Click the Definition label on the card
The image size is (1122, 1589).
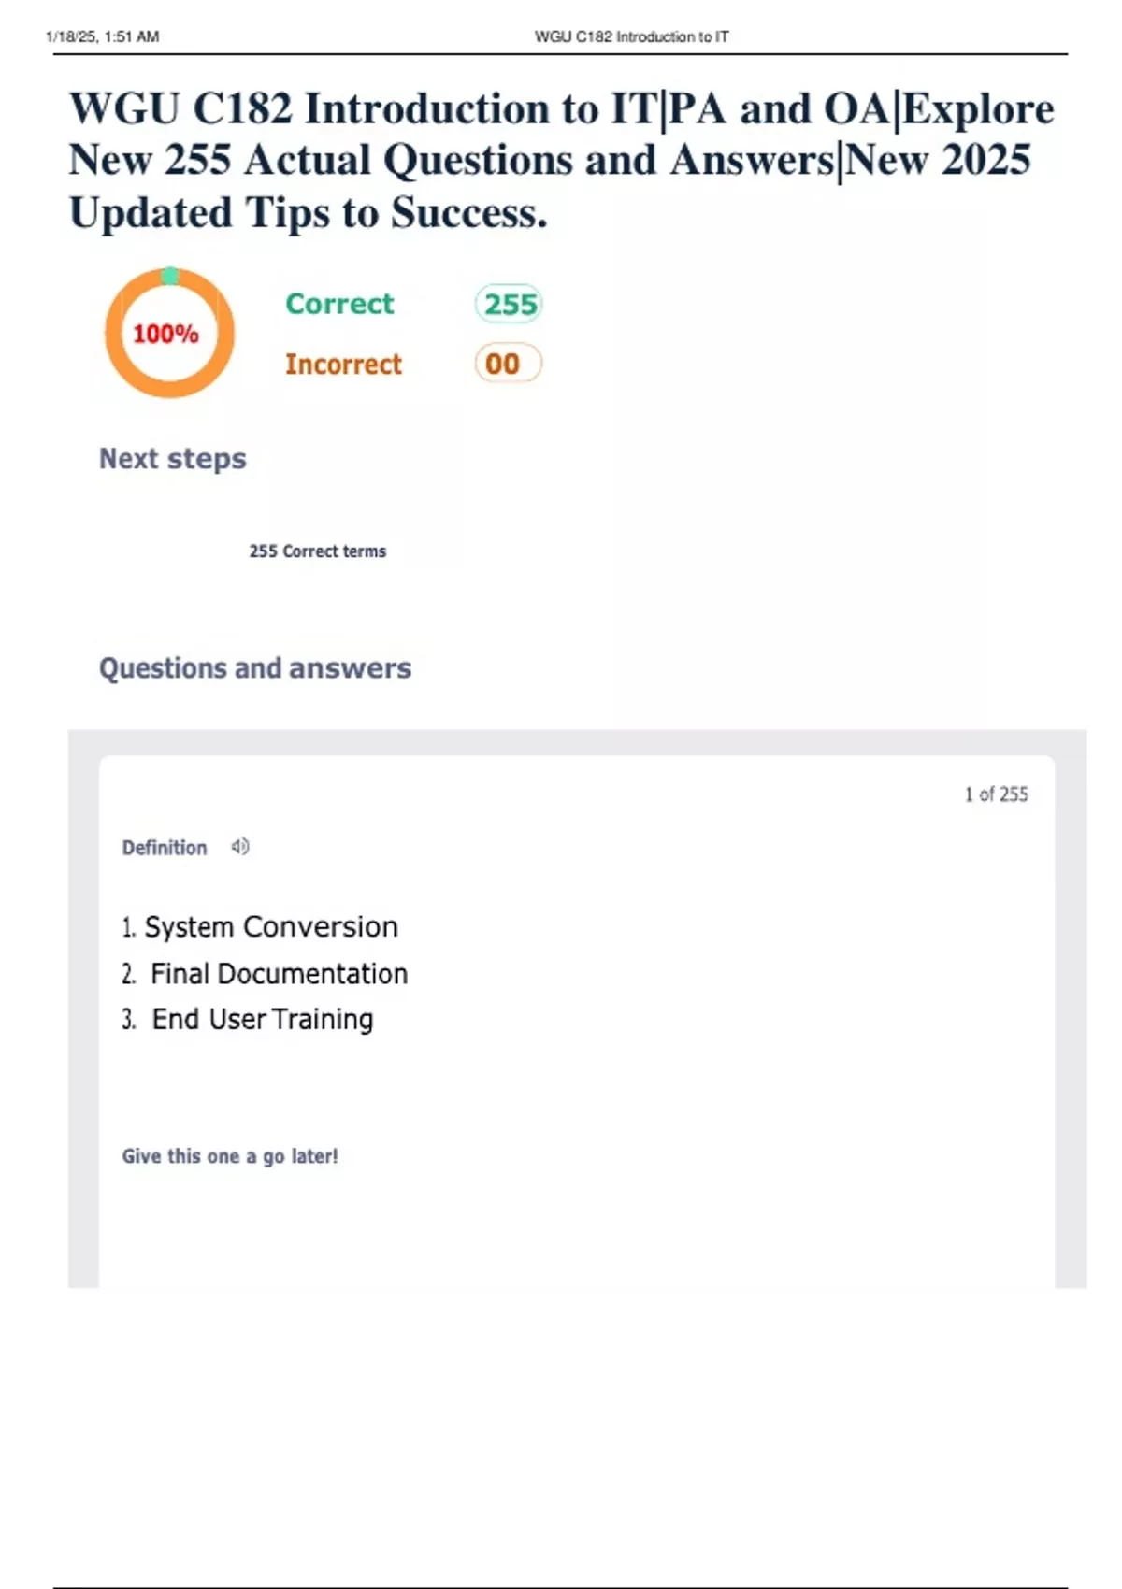[x=165, y=848]
